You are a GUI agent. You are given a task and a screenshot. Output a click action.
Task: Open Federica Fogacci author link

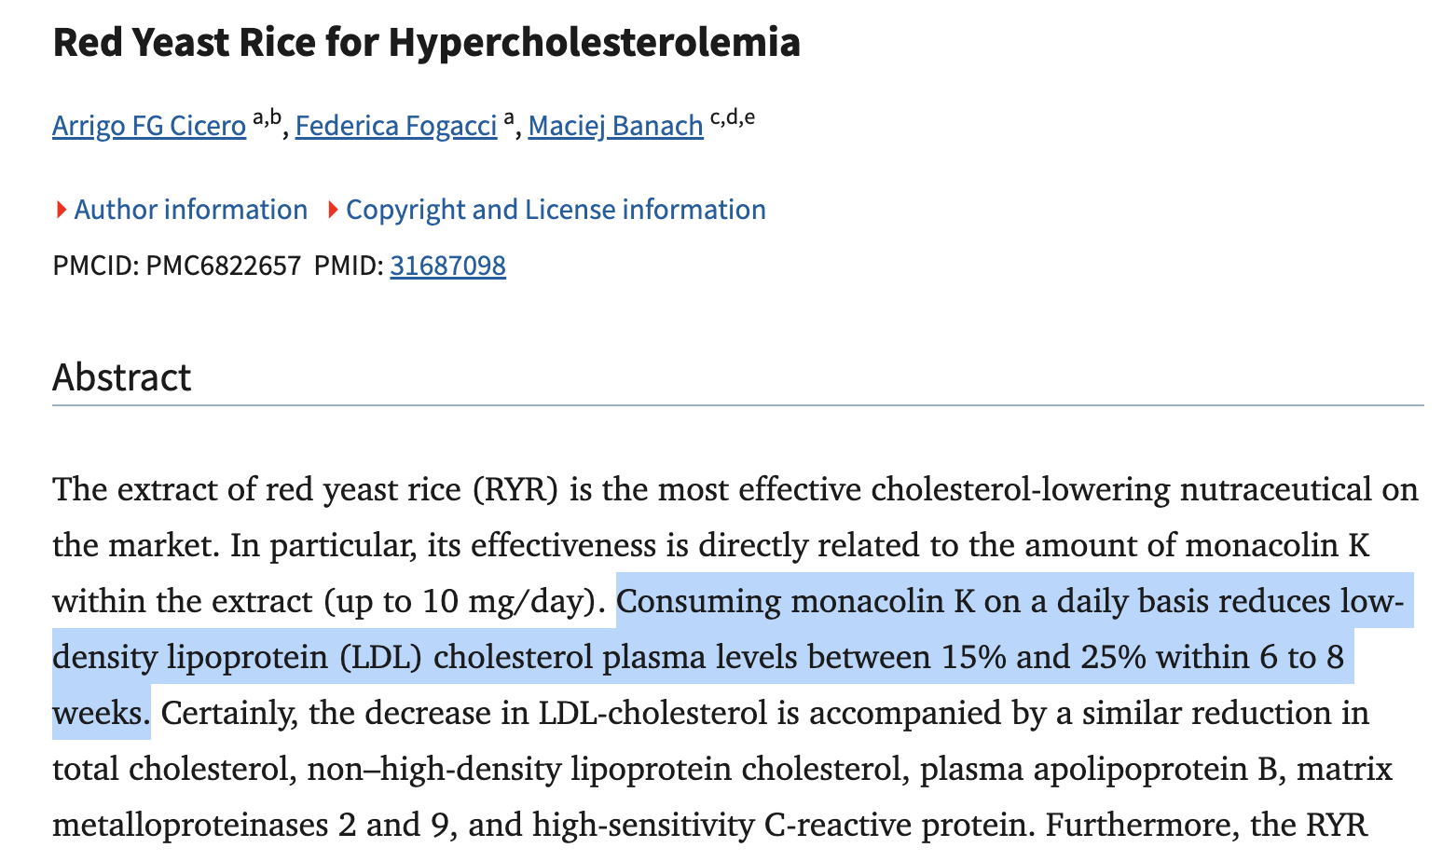click(x=396, y=126)
